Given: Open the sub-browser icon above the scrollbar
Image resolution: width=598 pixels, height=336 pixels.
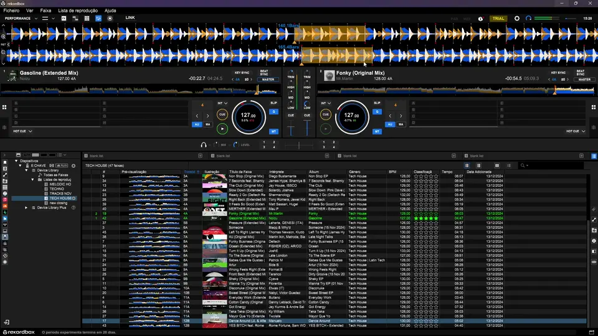Looking at the screenshot, I should (594, 156).
